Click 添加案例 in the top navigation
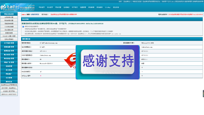The image size is (204, 115). point(99,7)
